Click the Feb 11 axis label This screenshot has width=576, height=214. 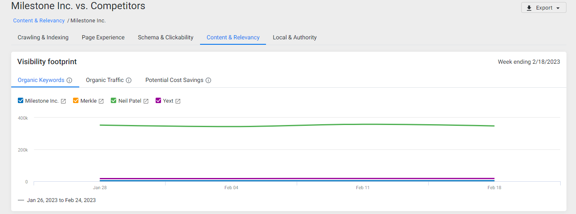(x=363, y=188)
